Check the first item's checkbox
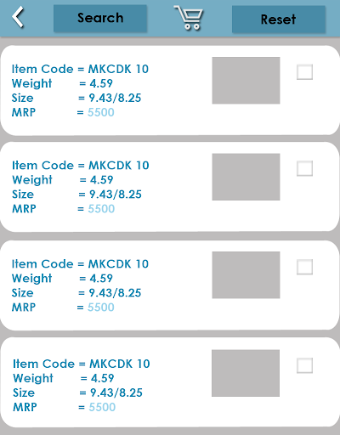Image resolution: width=340 pixels, height=435 pixels. pos(304,72)
